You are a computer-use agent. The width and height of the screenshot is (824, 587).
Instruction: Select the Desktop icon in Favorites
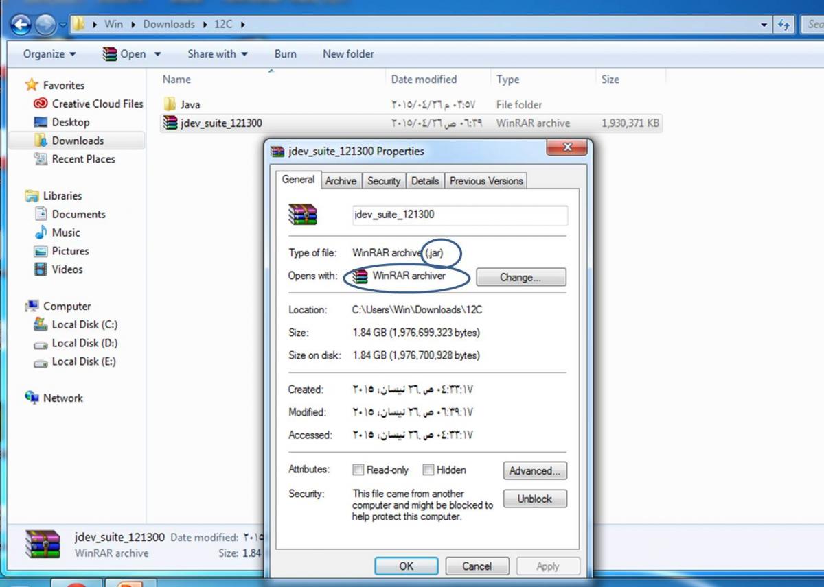point(41,122)
